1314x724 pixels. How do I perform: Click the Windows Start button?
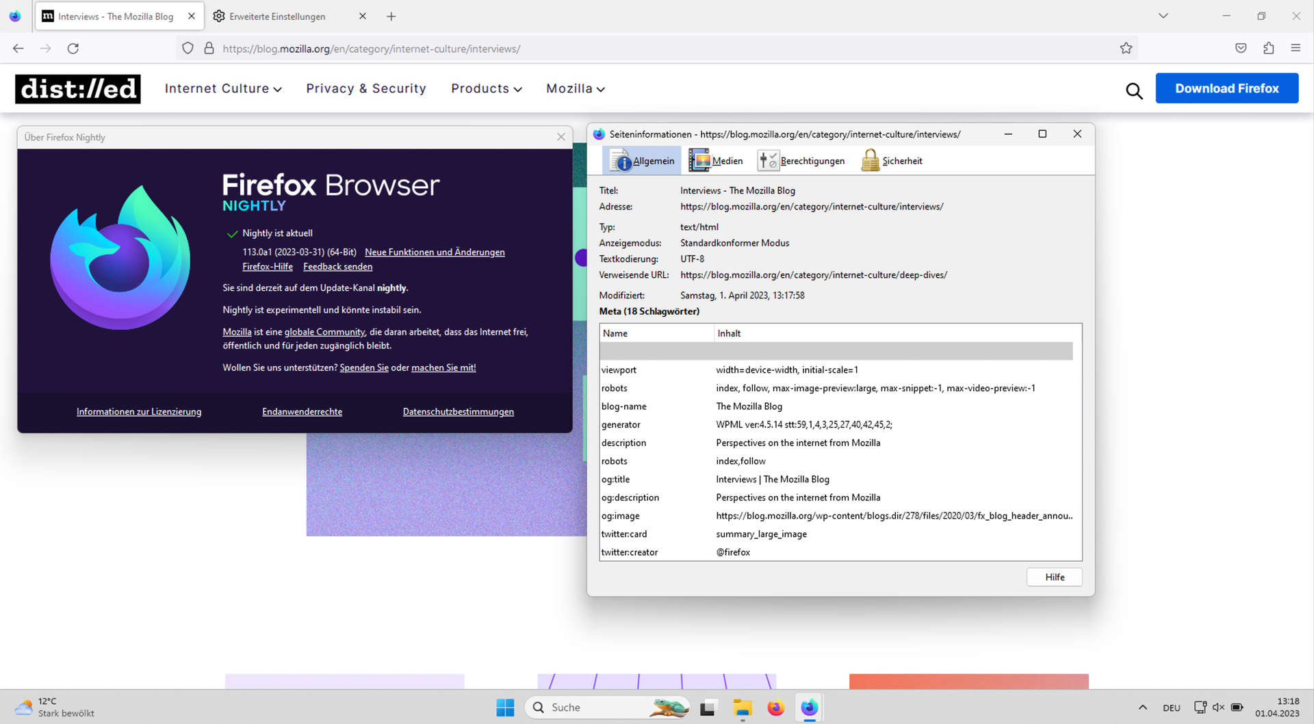click(x=505, y=708)
